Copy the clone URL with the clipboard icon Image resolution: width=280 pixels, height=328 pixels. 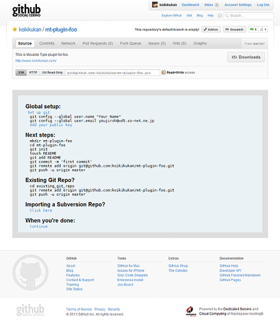(x=163, y=72)
